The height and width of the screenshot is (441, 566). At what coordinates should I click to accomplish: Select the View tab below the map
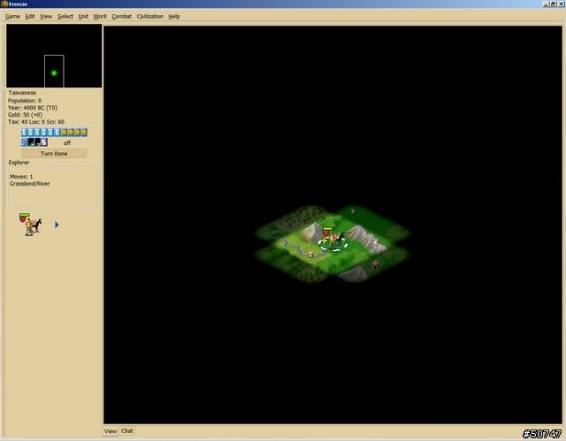(x=111, y=431)
